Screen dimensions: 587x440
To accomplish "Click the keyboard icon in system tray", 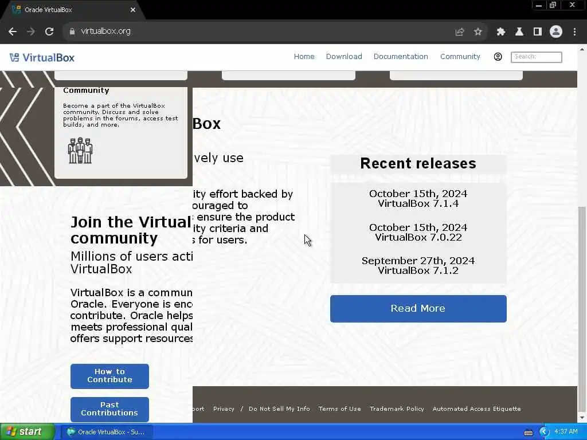I will tap(528, 433).
